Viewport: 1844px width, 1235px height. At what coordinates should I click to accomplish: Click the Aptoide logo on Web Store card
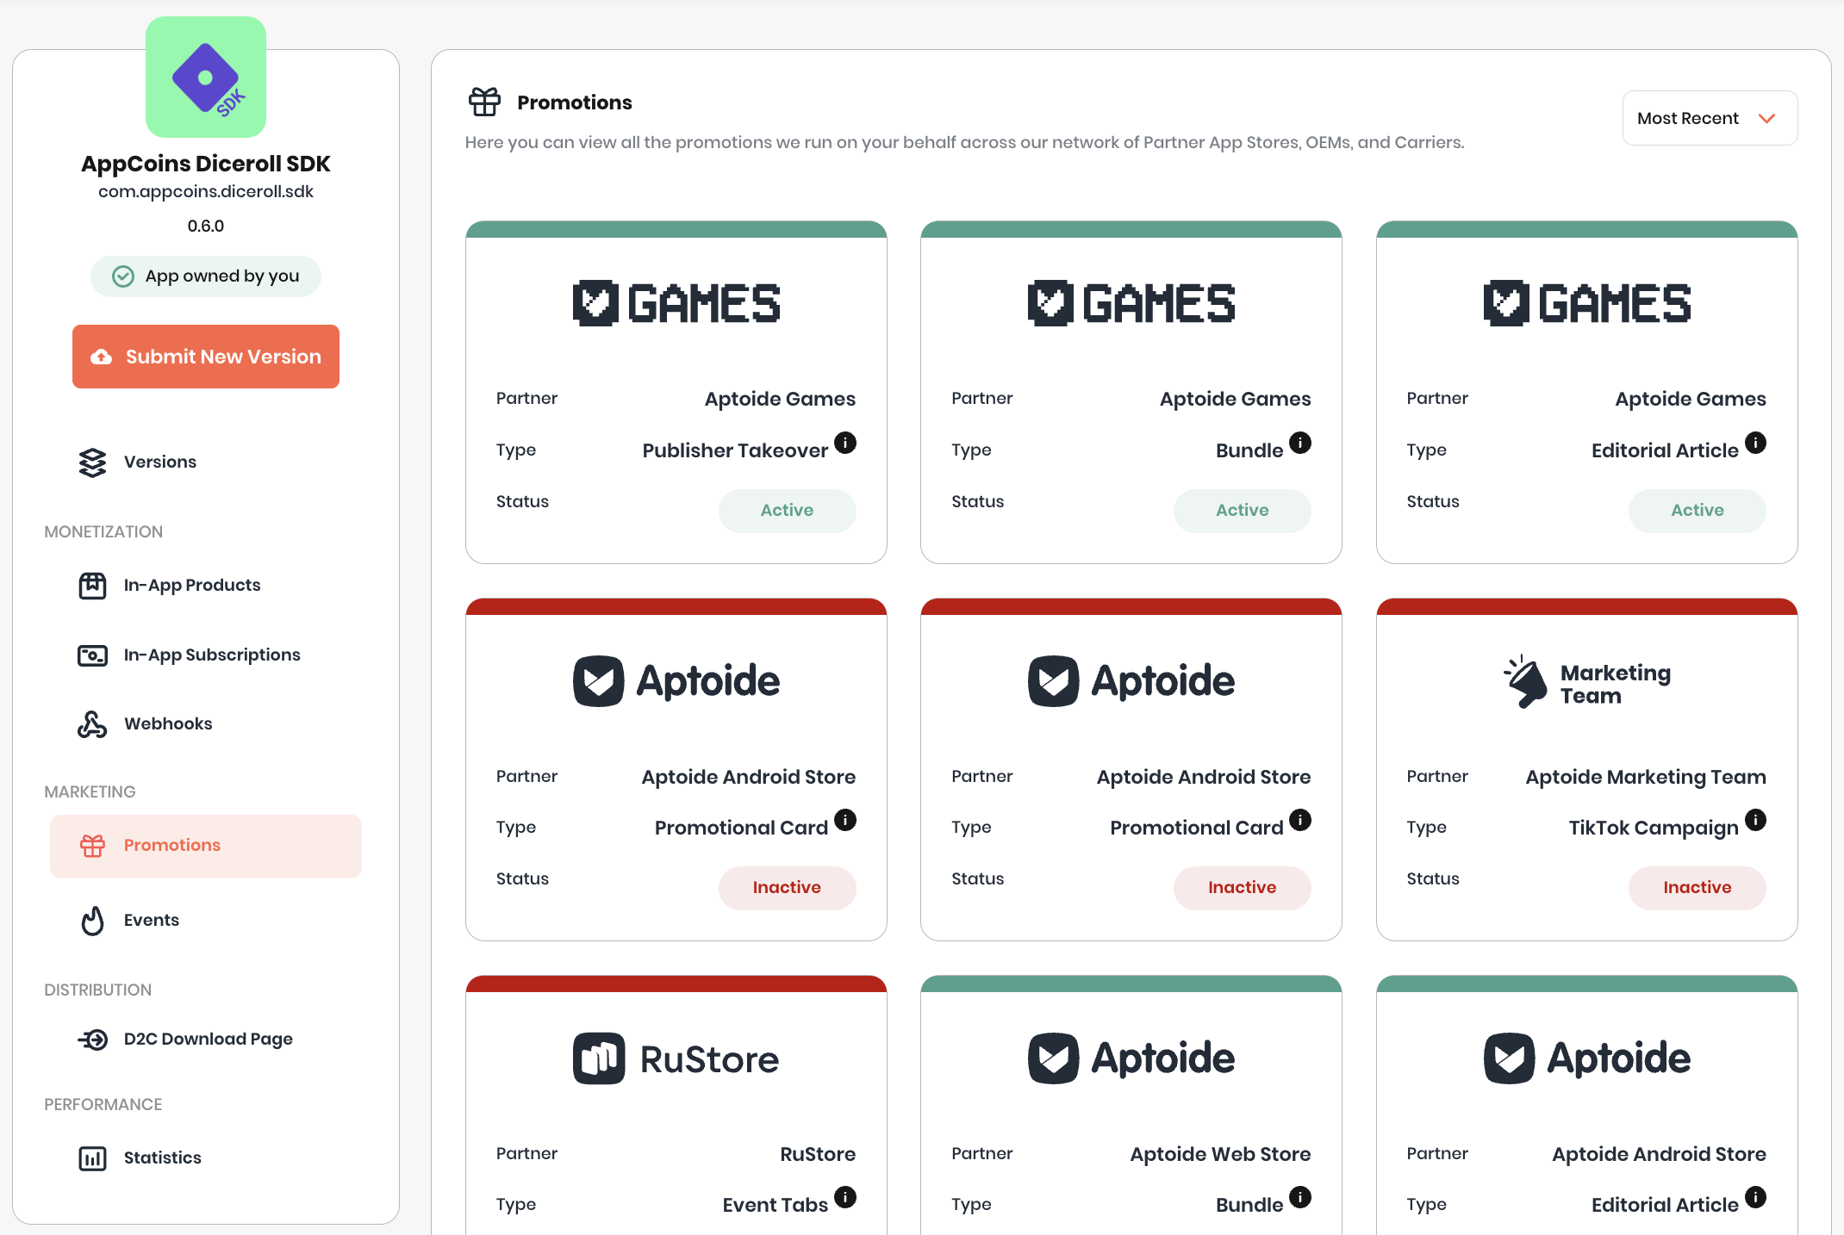pyautogui.click(x=1131, y=1058)
